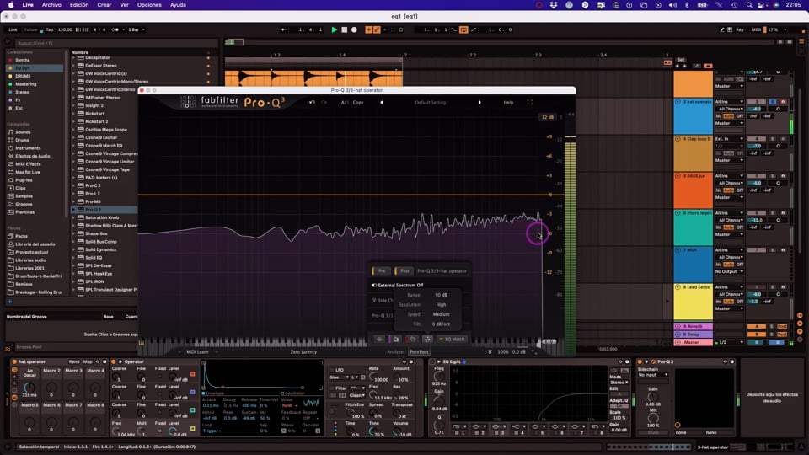Toggle Link button in Live toolbar
Screen dimensions: 809x455
pyautogui.click(x=13, y=30)
